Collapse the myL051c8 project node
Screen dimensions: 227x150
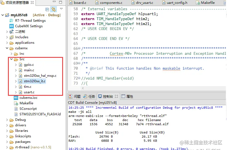point(2,15)
